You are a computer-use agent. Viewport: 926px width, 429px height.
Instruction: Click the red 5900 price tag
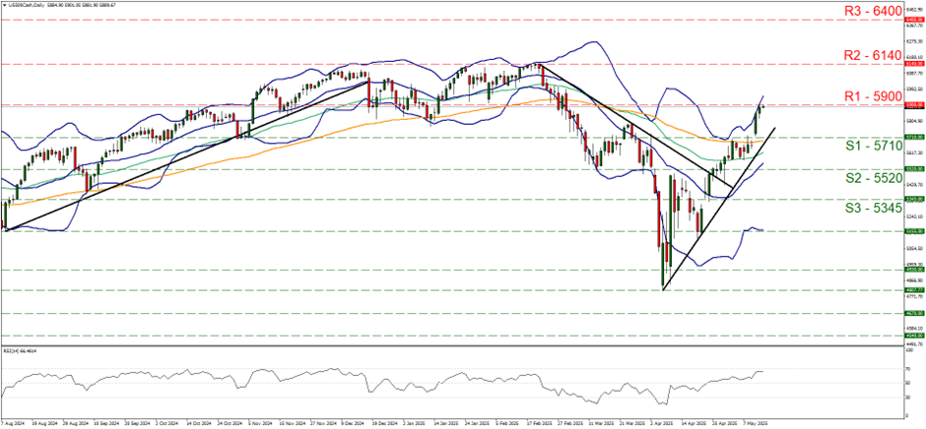tap(913, 104)
